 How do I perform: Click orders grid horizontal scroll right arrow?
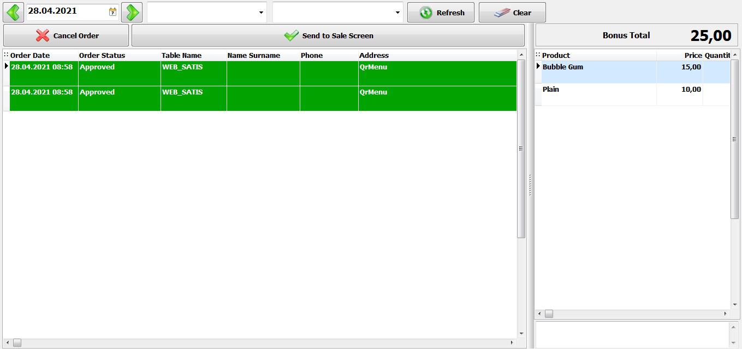point(512,342)
